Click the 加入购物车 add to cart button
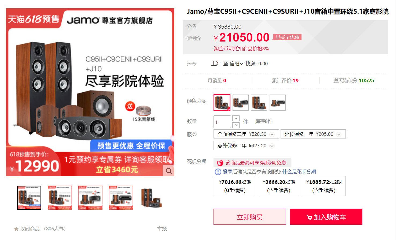 (326, 217)
